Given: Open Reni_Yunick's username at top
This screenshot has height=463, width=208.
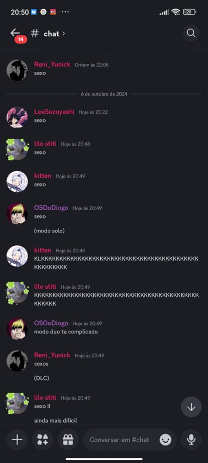Looking at the screenshot, I should [x=52, y=64].
